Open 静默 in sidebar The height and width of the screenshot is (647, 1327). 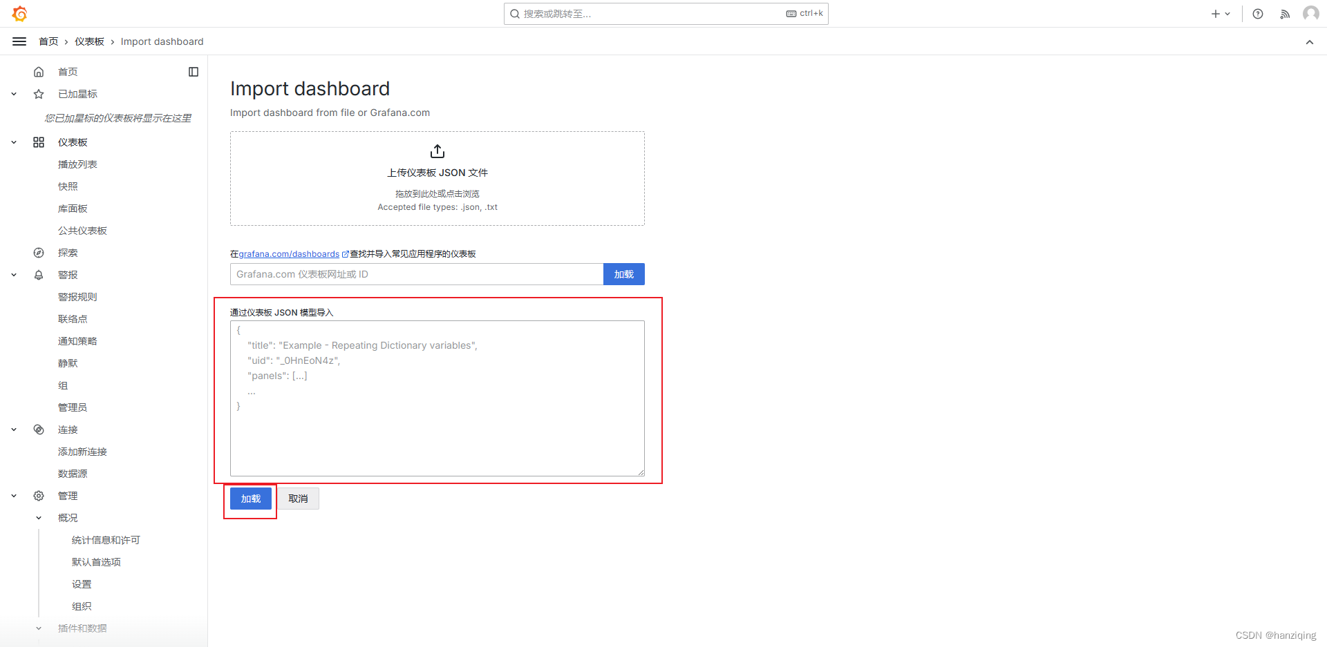click(68, 363)
